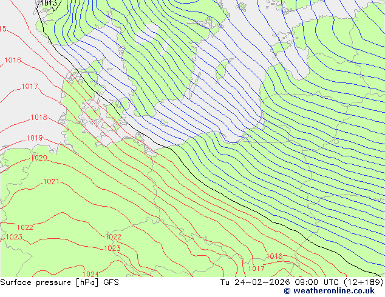The width and height of the screenshot is (385, 297).
Task: Click the red 1018 isobar label
Action: click(x=39, y=118)
